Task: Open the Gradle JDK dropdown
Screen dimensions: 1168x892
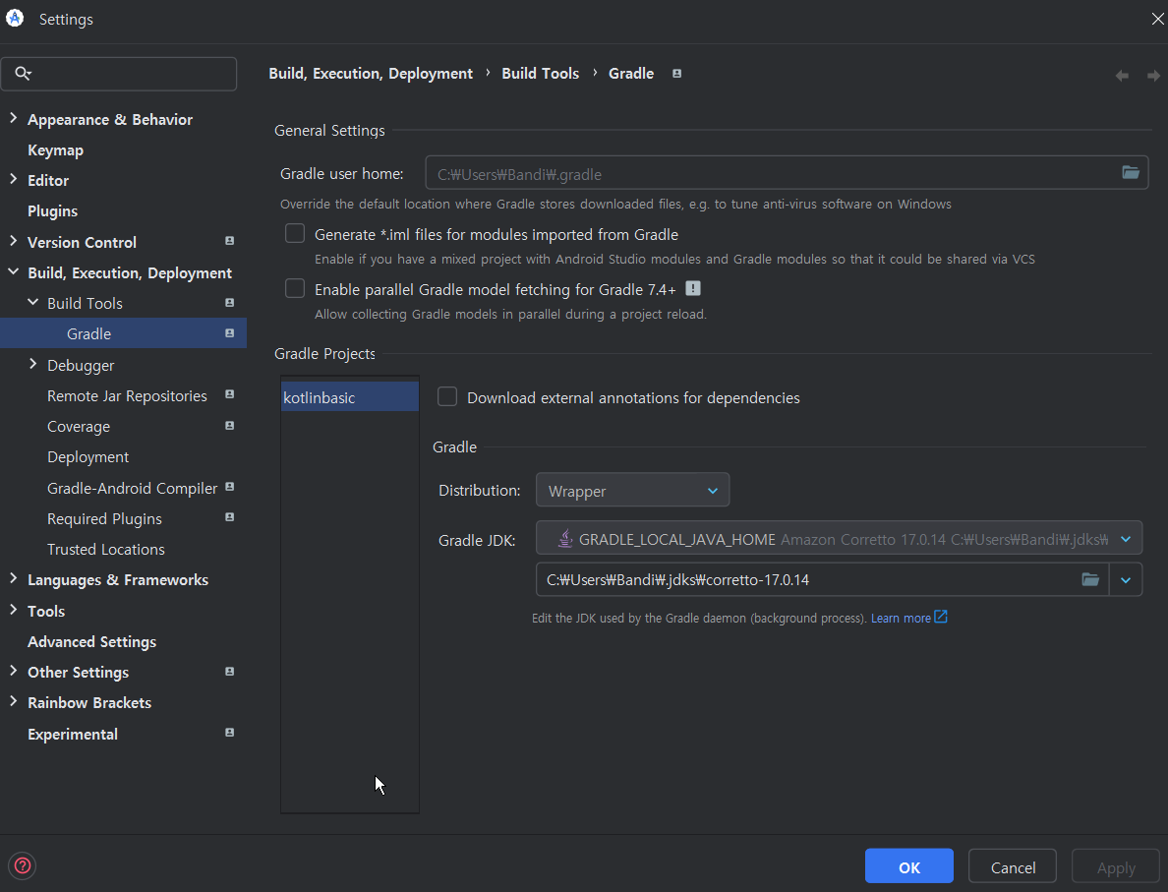Action: (839, 538)
